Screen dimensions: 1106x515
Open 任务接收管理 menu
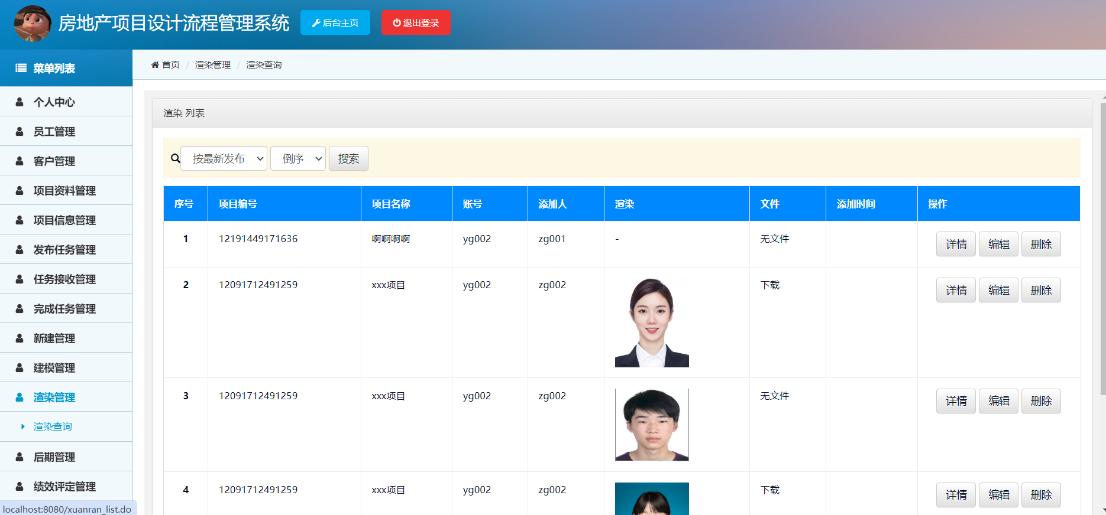pos(66,279)
